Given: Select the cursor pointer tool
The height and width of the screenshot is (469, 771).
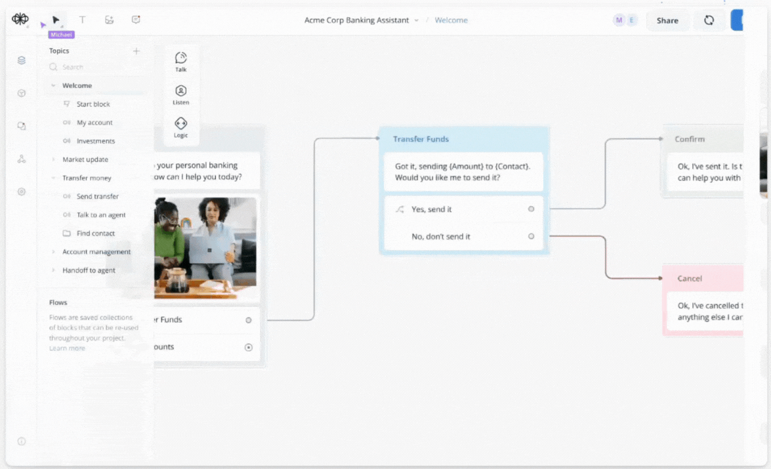Looking at the screenshot, I should [56, 20].
